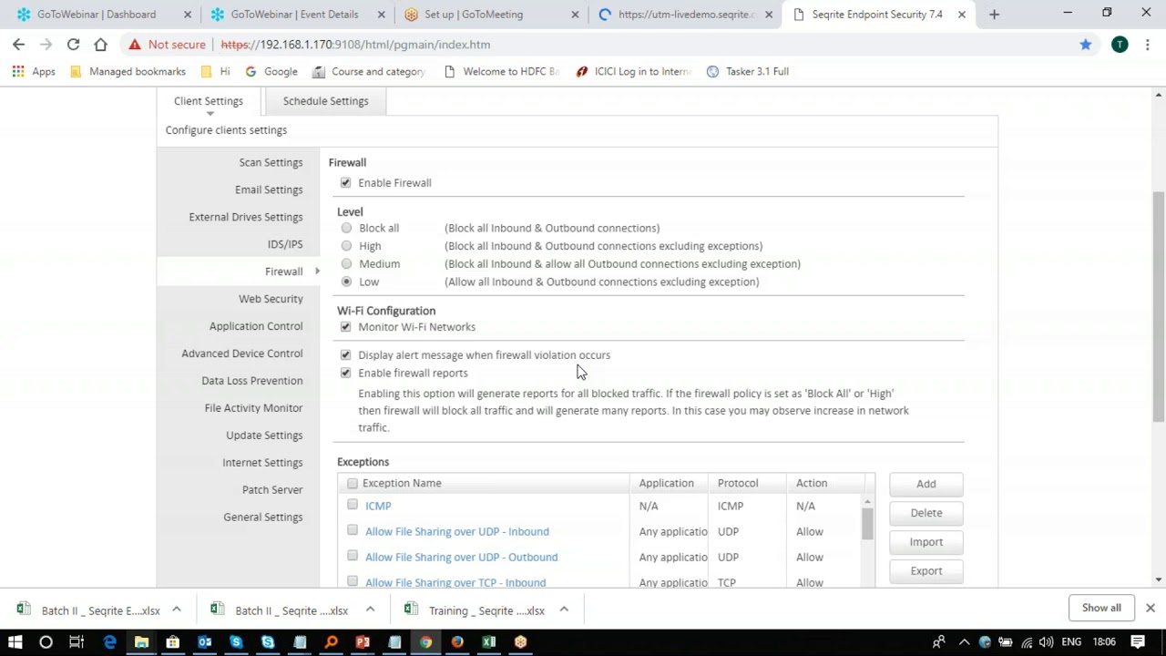1166x656 pixels.
Task: Click the volume icon in system tray
Action: click(x=1046, y=642)
